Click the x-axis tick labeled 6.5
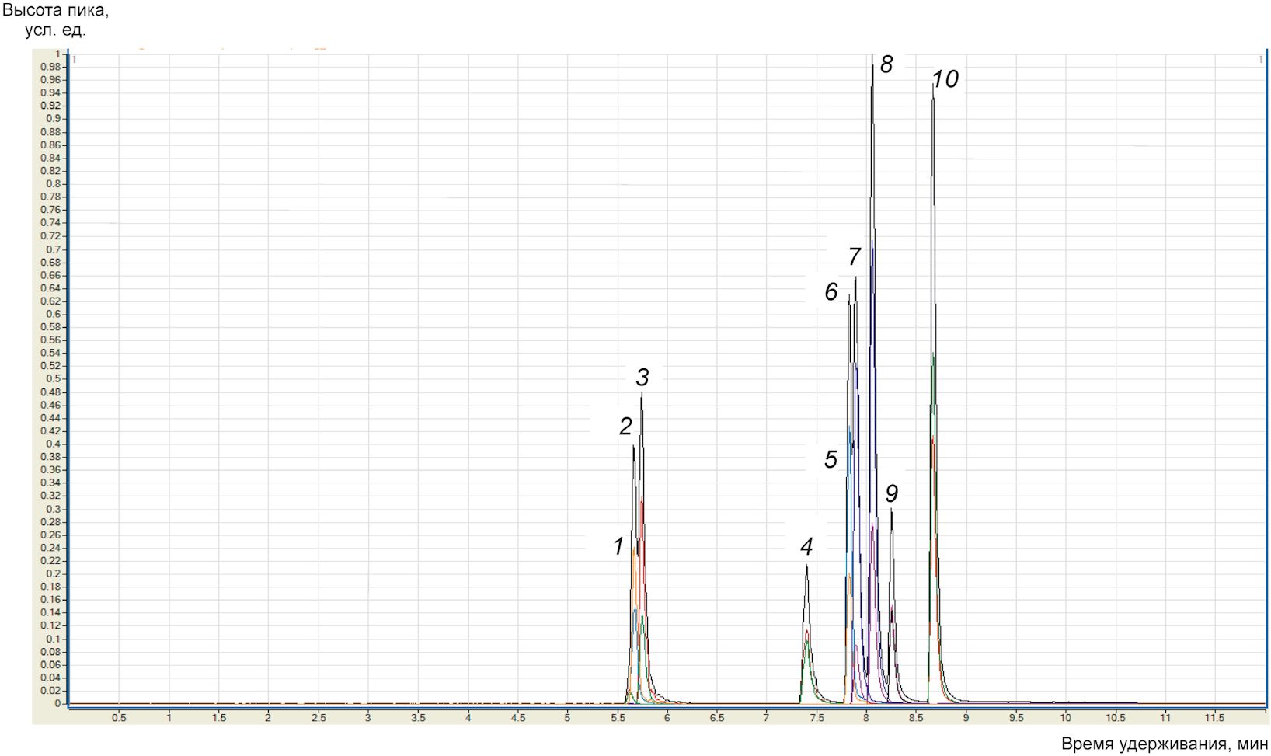 [716, 718]
